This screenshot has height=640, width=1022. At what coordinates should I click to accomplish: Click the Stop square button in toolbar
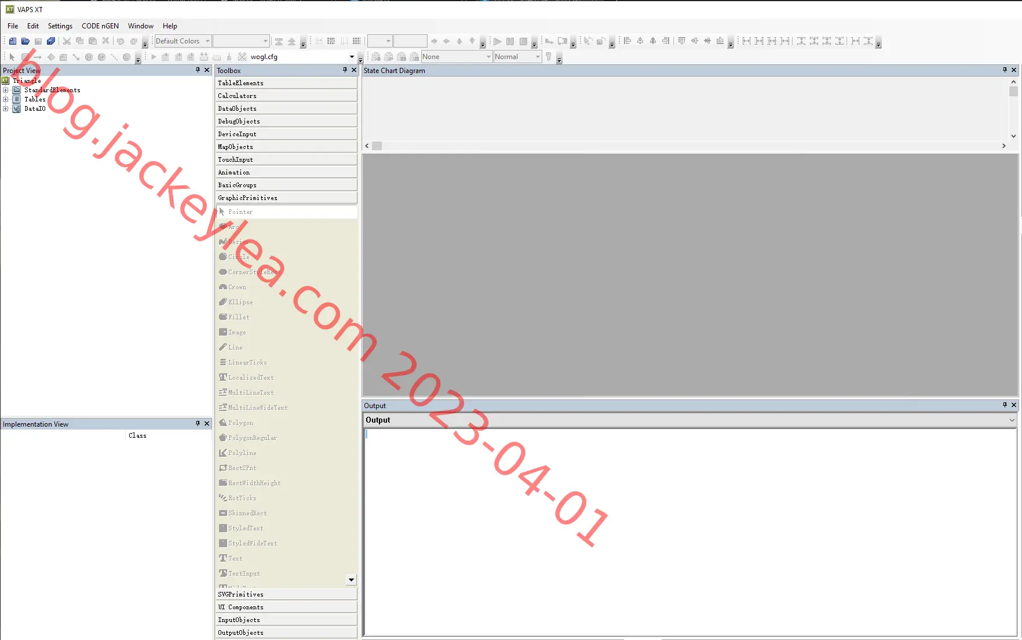523,41
